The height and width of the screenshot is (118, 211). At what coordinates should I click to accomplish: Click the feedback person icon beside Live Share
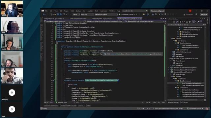pyautogui.click(x=196, y=14)
